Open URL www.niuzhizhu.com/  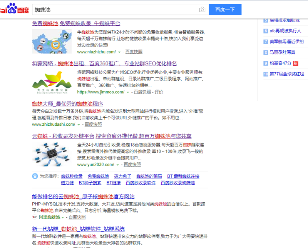click(x=97, y=52)
